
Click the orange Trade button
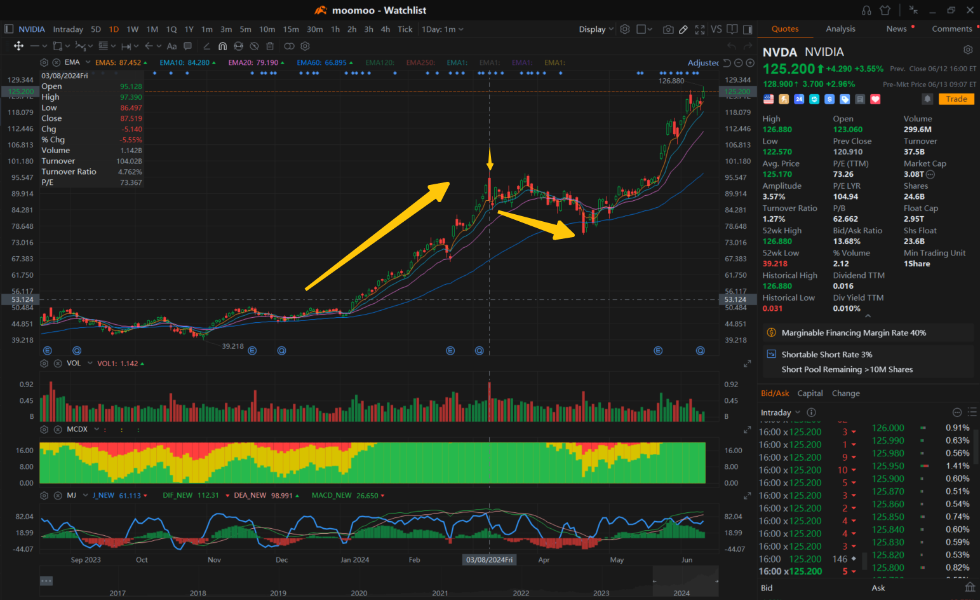click(956, 99)
